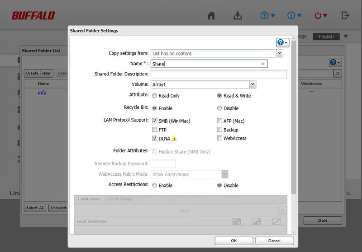This screenshot has width=362, height=252.
Task: Enable the Recycle Bin radio button
Action: click(154, 108)
